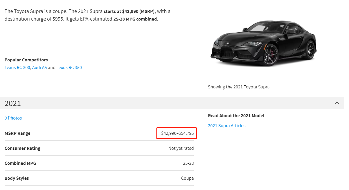Click the Popular Competitors heading

(26, 60)
